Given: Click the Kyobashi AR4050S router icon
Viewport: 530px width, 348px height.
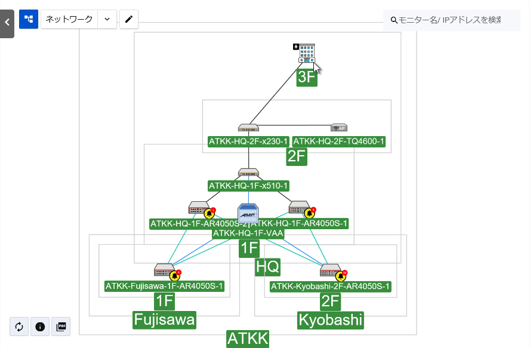Looking at the screenshot, I should 330,270.
